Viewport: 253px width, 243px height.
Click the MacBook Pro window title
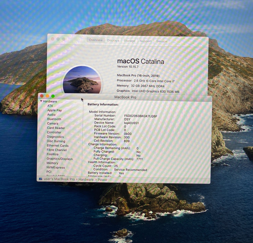(x=125, y=97)
